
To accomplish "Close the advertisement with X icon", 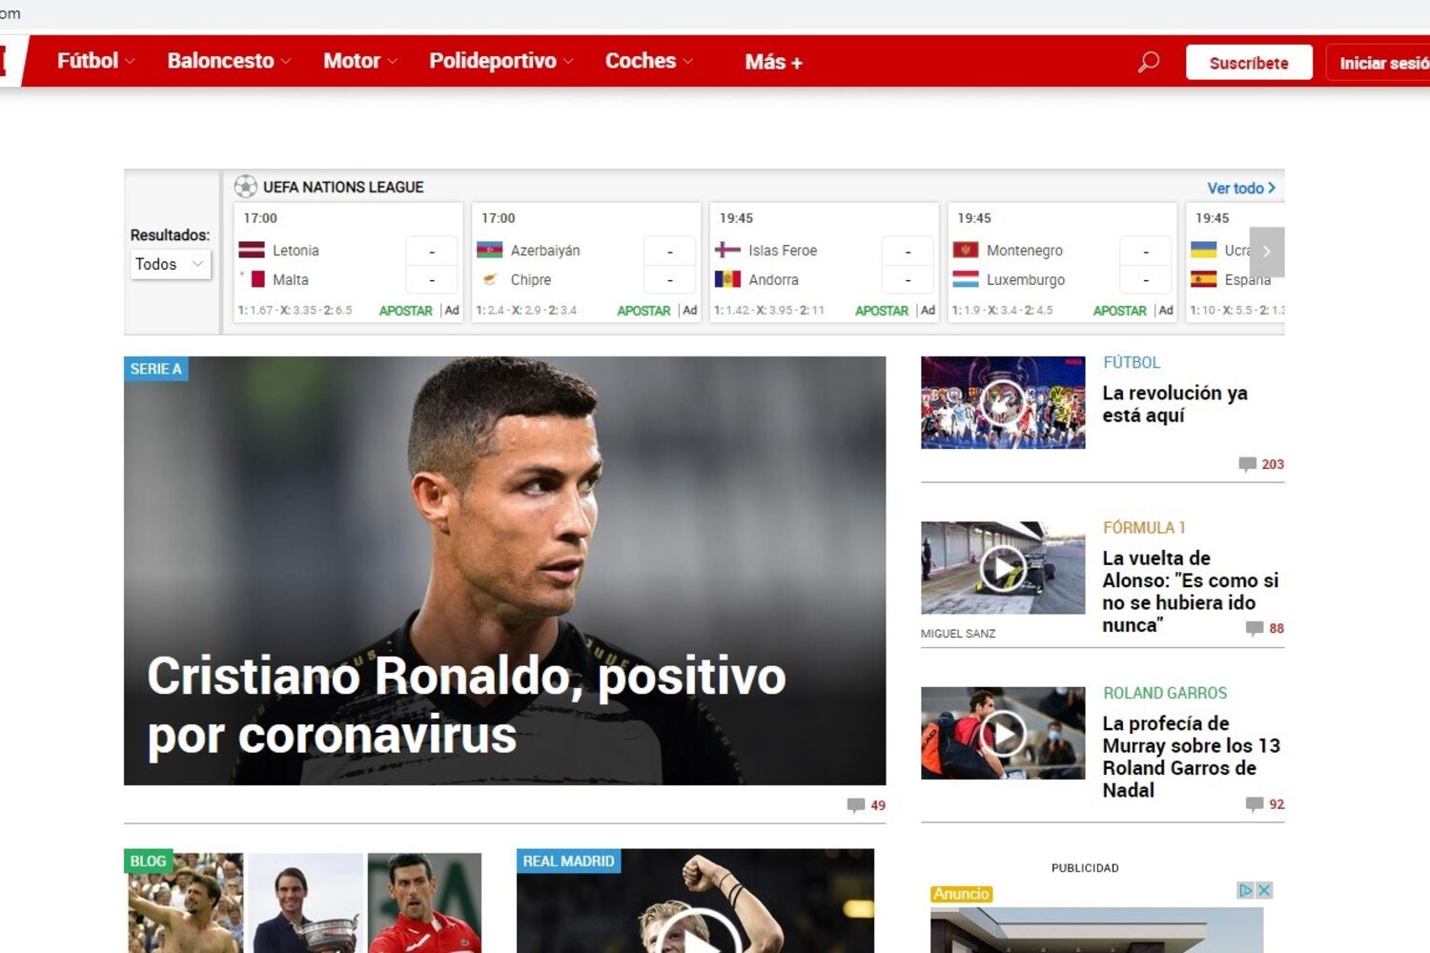I will [x=1264, y=890].
